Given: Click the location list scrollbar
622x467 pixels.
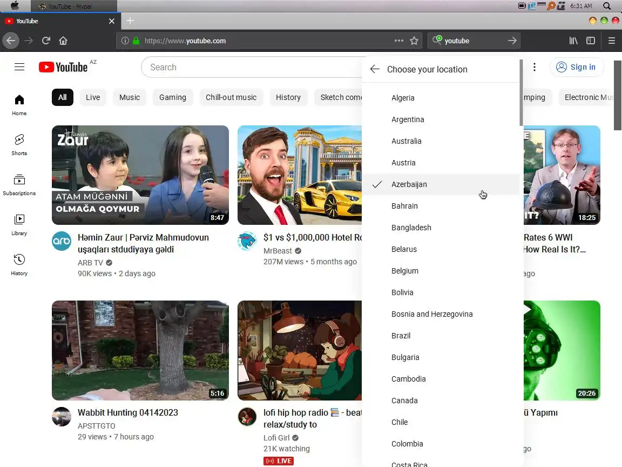Looking at the screenshot, I should [x=521, y=94].
